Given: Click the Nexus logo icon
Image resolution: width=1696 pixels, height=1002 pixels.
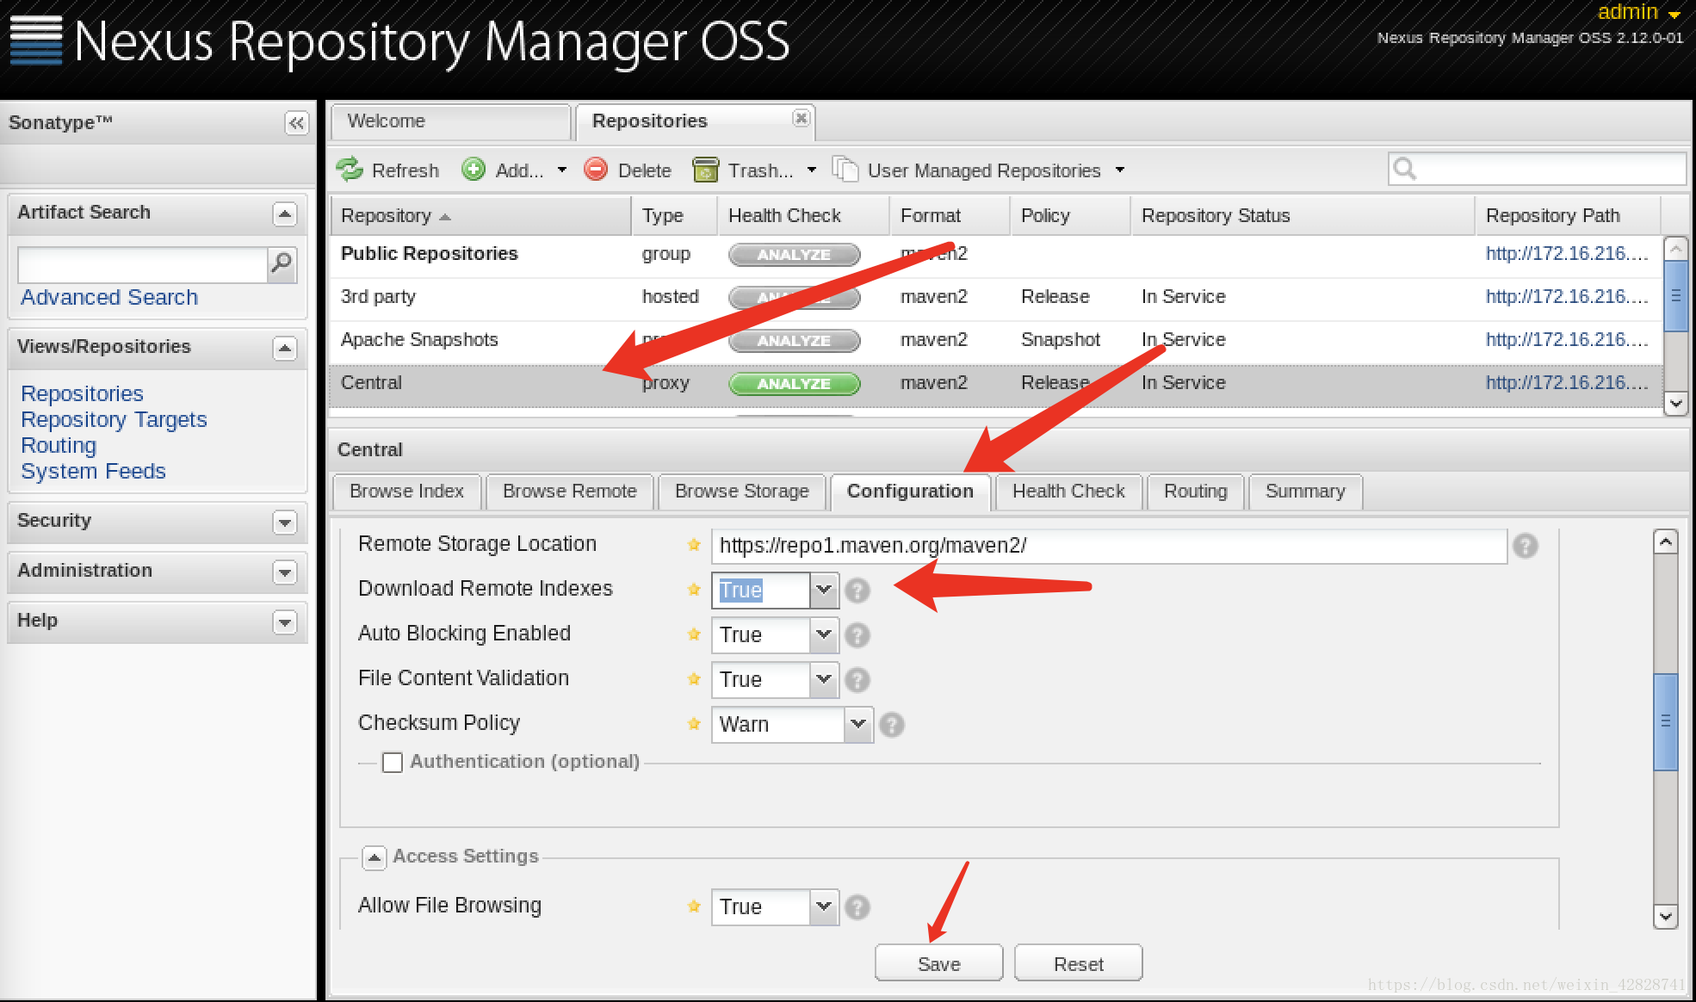Looking at the screenshot, I should (36, 40).
